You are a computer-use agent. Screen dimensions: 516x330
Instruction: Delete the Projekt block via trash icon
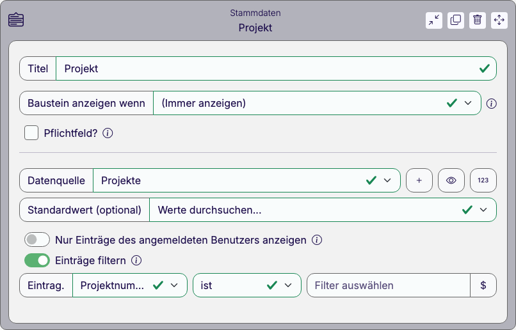(477, 20)
